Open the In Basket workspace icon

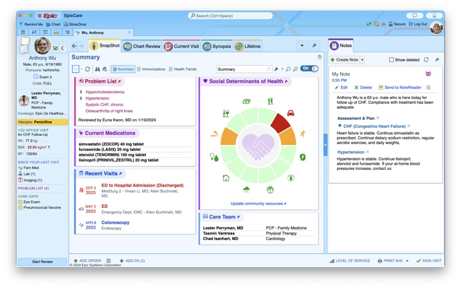pos(56,32)
